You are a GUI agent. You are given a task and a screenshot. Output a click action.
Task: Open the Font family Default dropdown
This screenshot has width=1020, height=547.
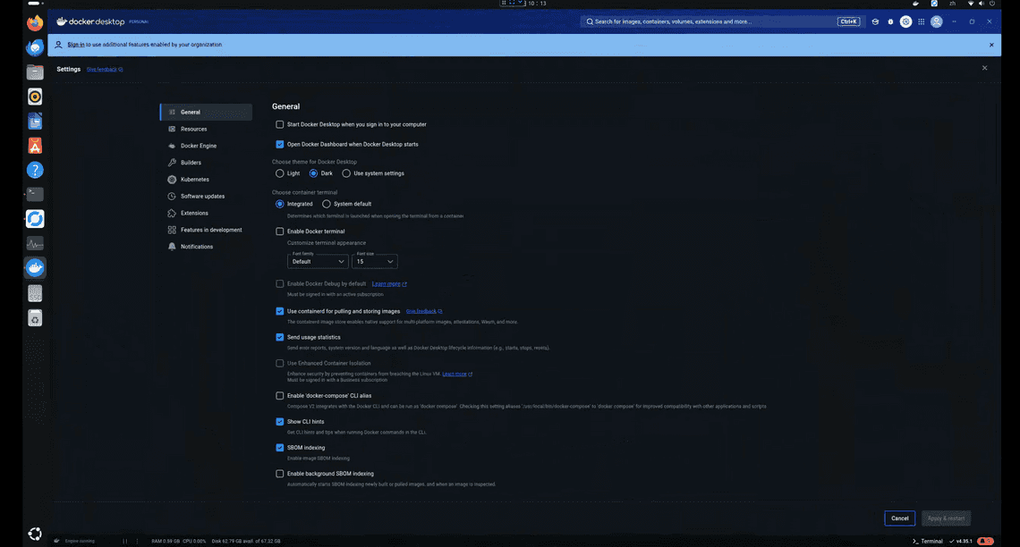coord(318,262)
